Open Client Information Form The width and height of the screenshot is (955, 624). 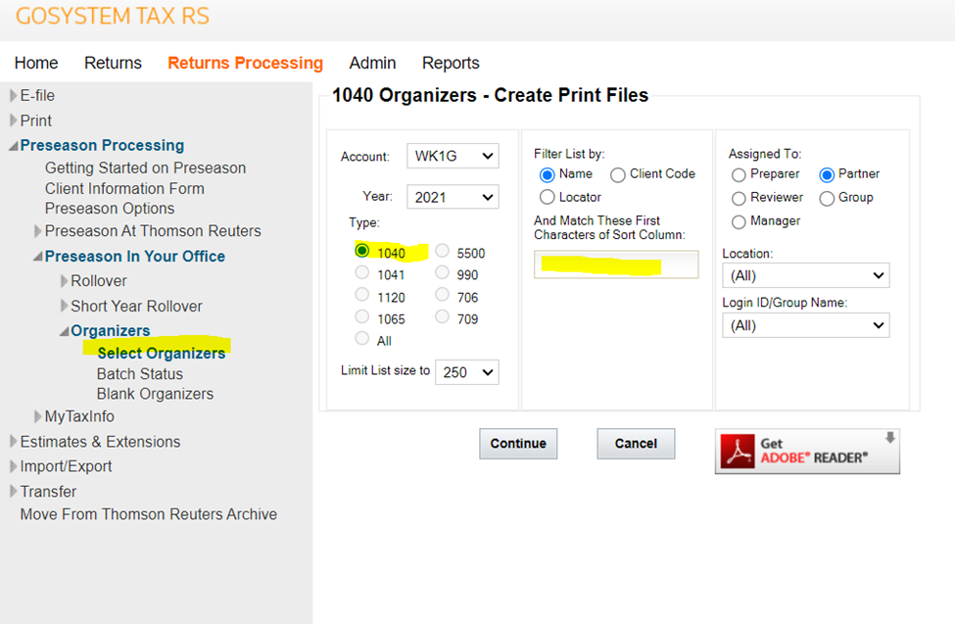pos(124,189)
